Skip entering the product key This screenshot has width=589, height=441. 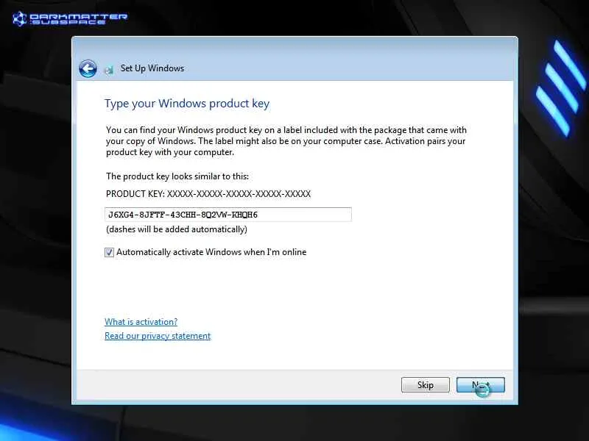[x=426, y=384]
